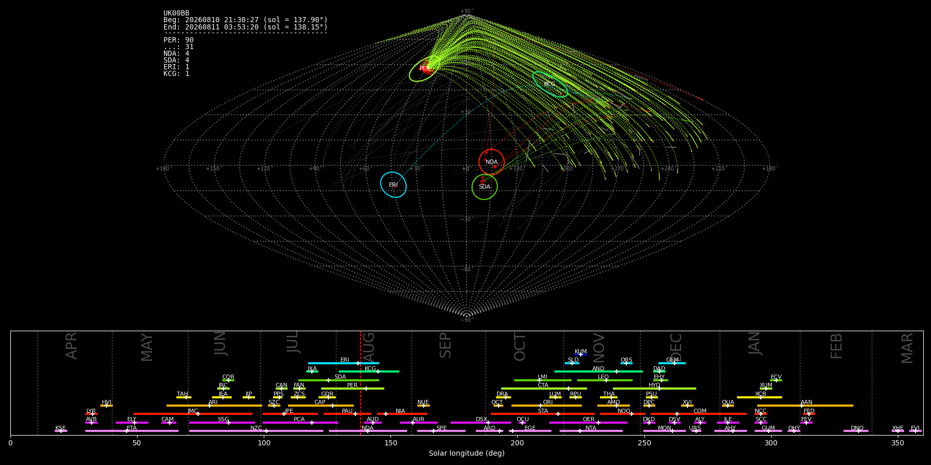Click the UK00BB station title
This screenshot has width=931, height=465.
click(176, 13)
